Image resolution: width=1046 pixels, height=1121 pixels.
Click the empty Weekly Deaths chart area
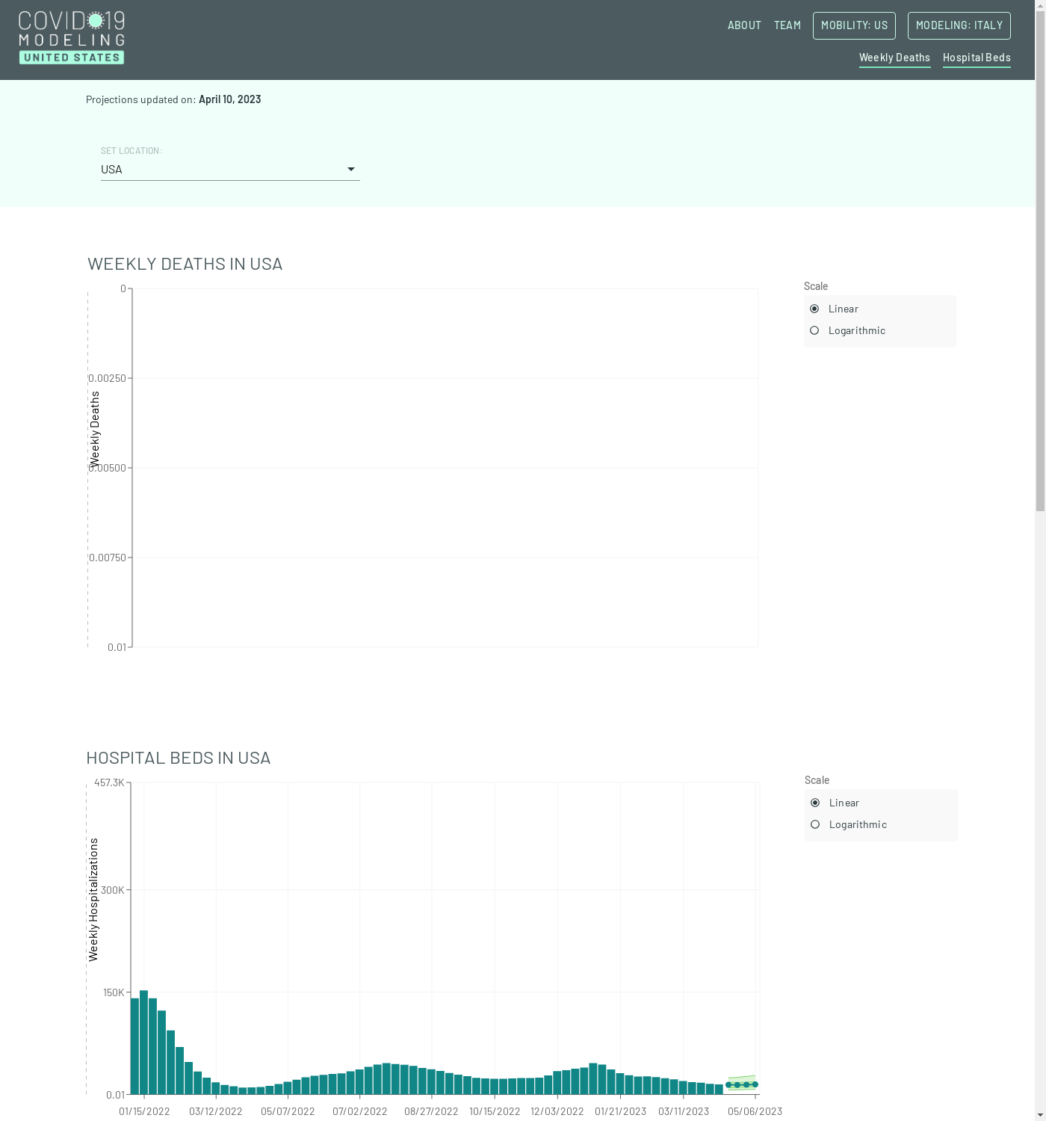[445, 468]
